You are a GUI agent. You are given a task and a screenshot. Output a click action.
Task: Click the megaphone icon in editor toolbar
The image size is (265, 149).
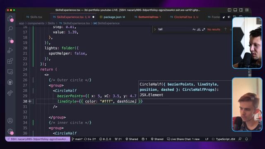(229, 17)
